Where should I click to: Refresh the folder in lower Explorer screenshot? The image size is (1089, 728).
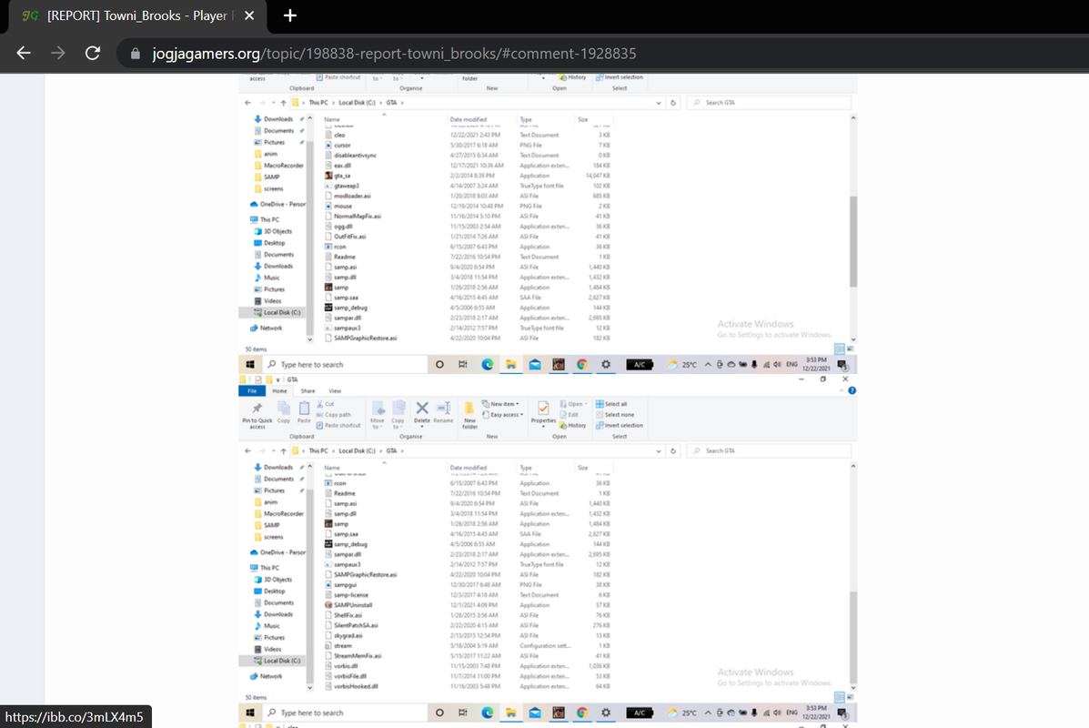tap(673, 450)
